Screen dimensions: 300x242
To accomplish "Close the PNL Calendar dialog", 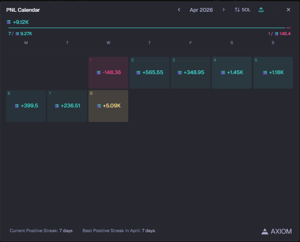I will coord(288,9).
